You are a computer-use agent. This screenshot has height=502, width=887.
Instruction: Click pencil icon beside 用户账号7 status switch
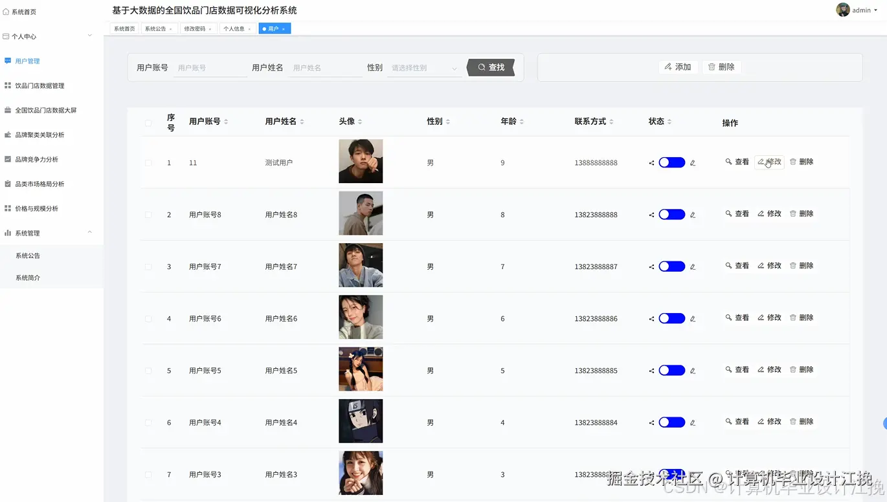coord(693,267)
